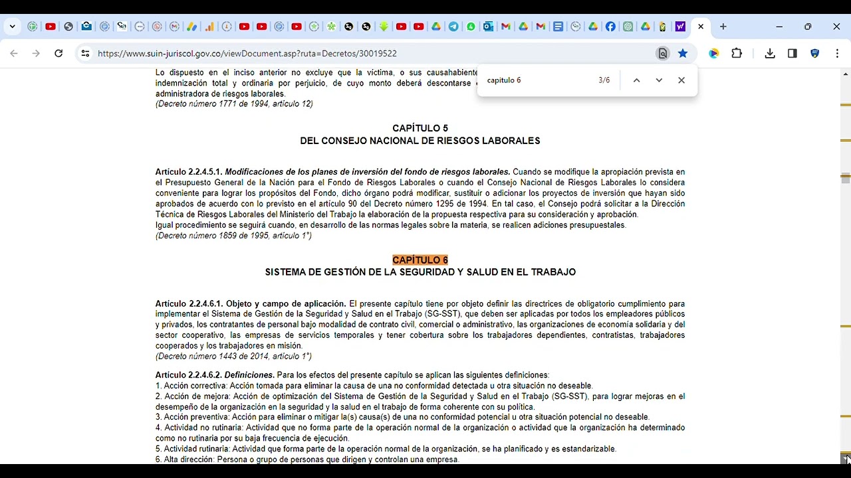Switch to the Google Analytics tab
The height and width of the screenshot is (478, 851).
(209, 27)
